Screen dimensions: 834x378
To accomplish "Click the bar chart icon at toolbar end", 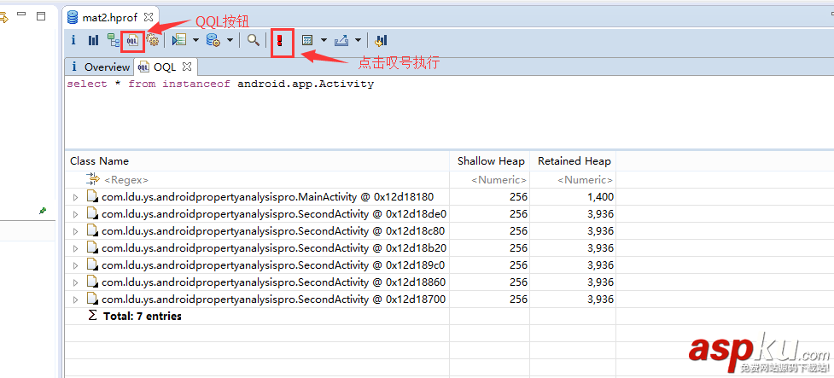I will click(381, 40).
